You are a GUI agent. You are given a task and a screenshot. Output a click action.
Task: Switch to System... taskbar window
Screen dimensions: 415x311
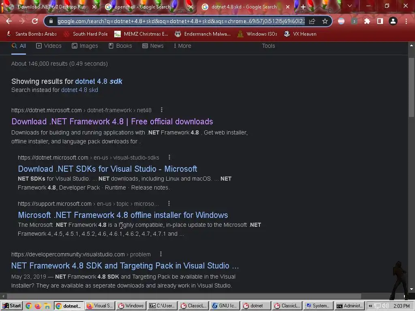coord(318,306)
